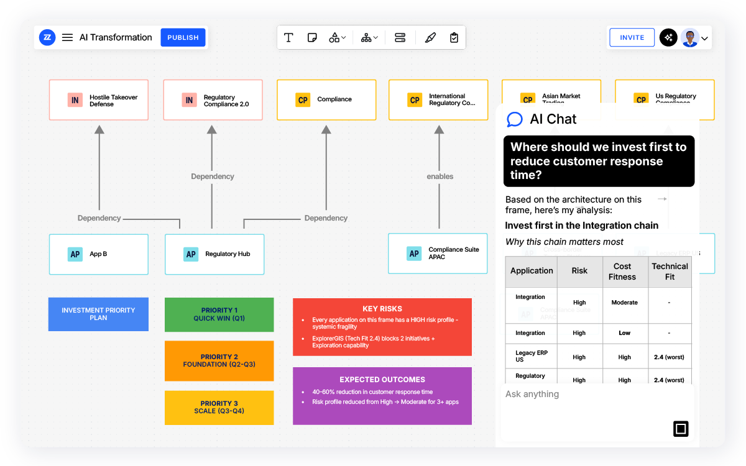Expand the profile dropdown chevron

pyautogui.click(x=704, y=39)
